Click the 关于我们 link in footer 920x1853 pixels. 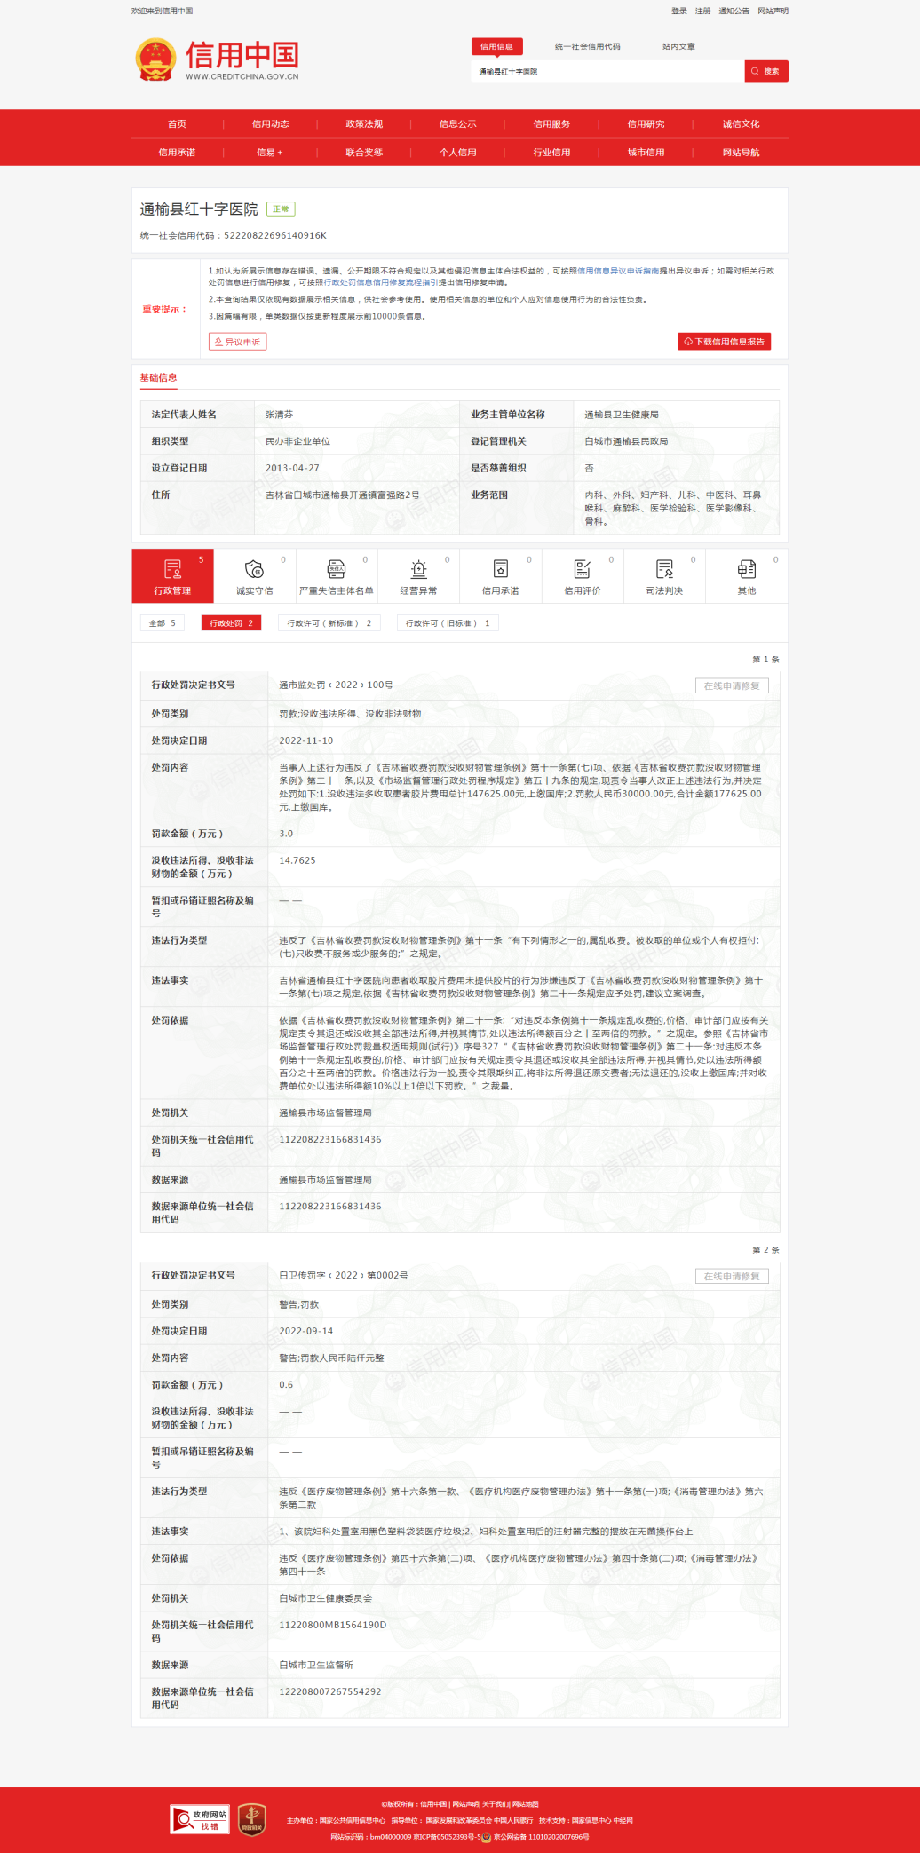point(495,1804)
